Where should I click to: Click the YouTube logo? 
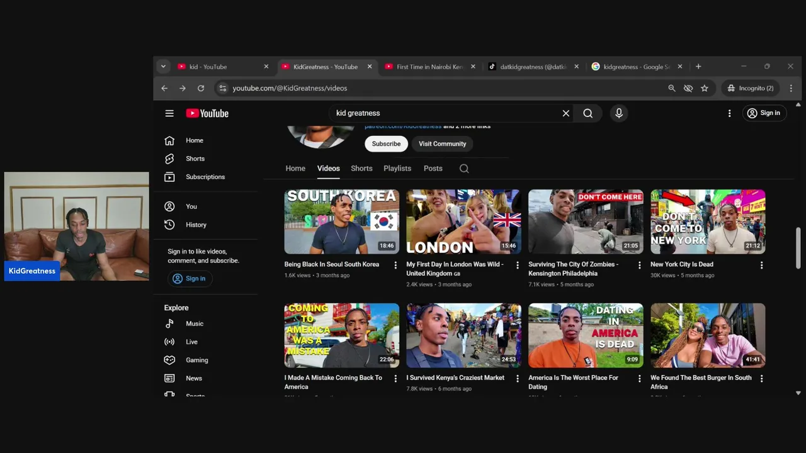point(207,113)
